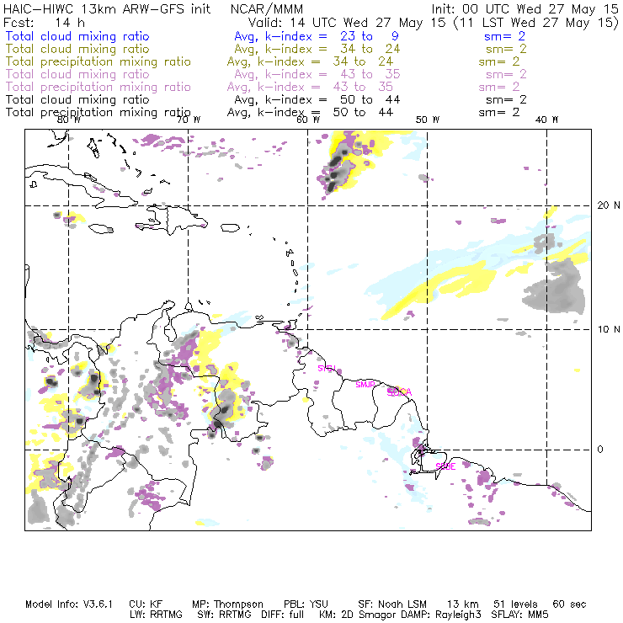The width and height of the screenshot is (623, 623).
Task: Select the "CU: KF" scheme text
Action: [x=146, y=604]
